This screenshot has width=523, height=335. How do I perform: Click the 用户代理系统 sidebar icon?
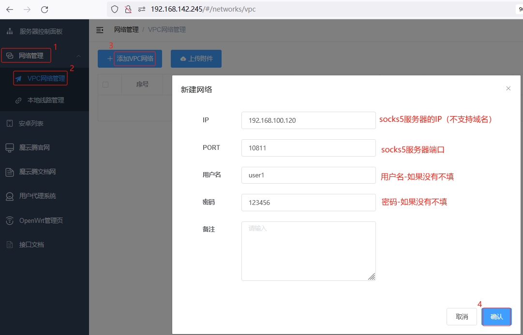tap(9, 196)
